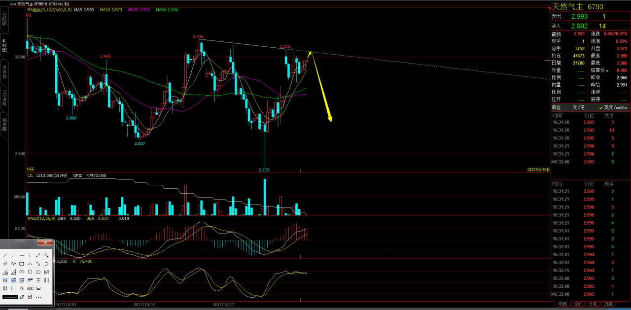631x310 pixels.
Task: Click the eraser tool in drawing palette
Action: (22, 297)
